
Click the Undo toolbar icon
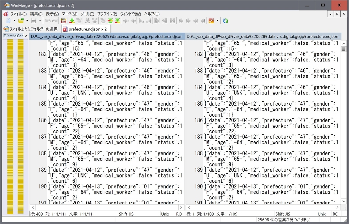tap(47, 21)
